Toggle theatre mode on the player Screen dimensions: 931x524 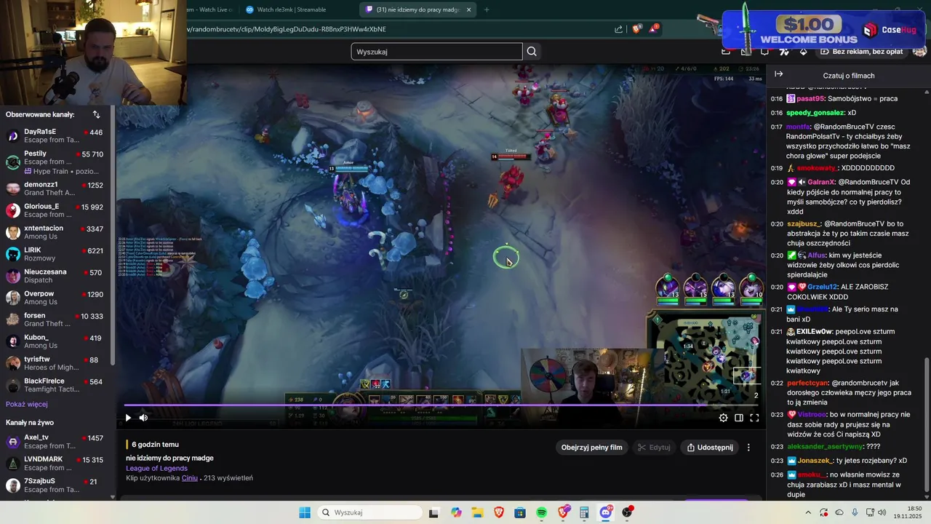(x=739, y=418)
